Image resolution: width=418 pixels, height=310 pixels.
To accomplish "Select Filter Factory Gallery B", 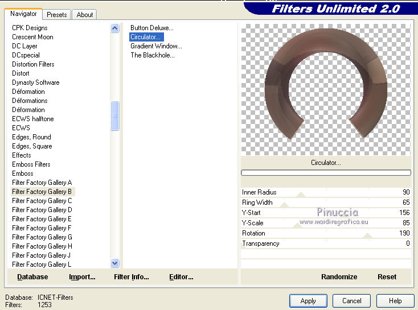I will [x=42, y=192].
